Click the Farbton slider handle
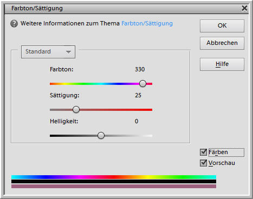The width and height of the screenshot is (253, 199). [142, 84]
